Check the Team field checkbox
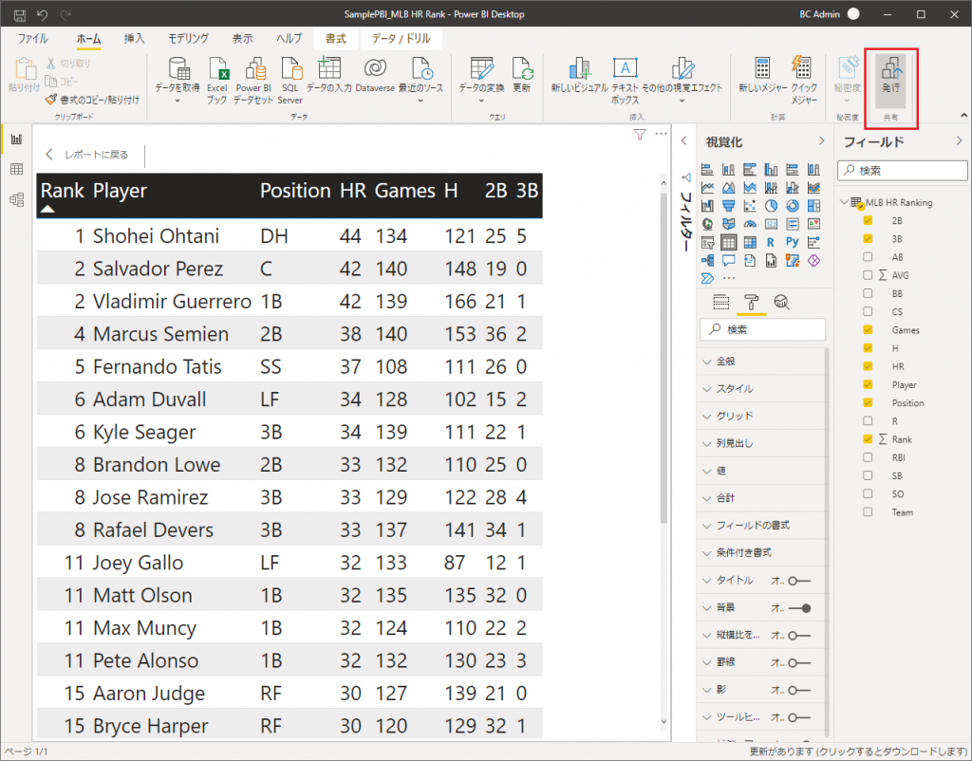 pyautogui.click(x=868, y=512)
